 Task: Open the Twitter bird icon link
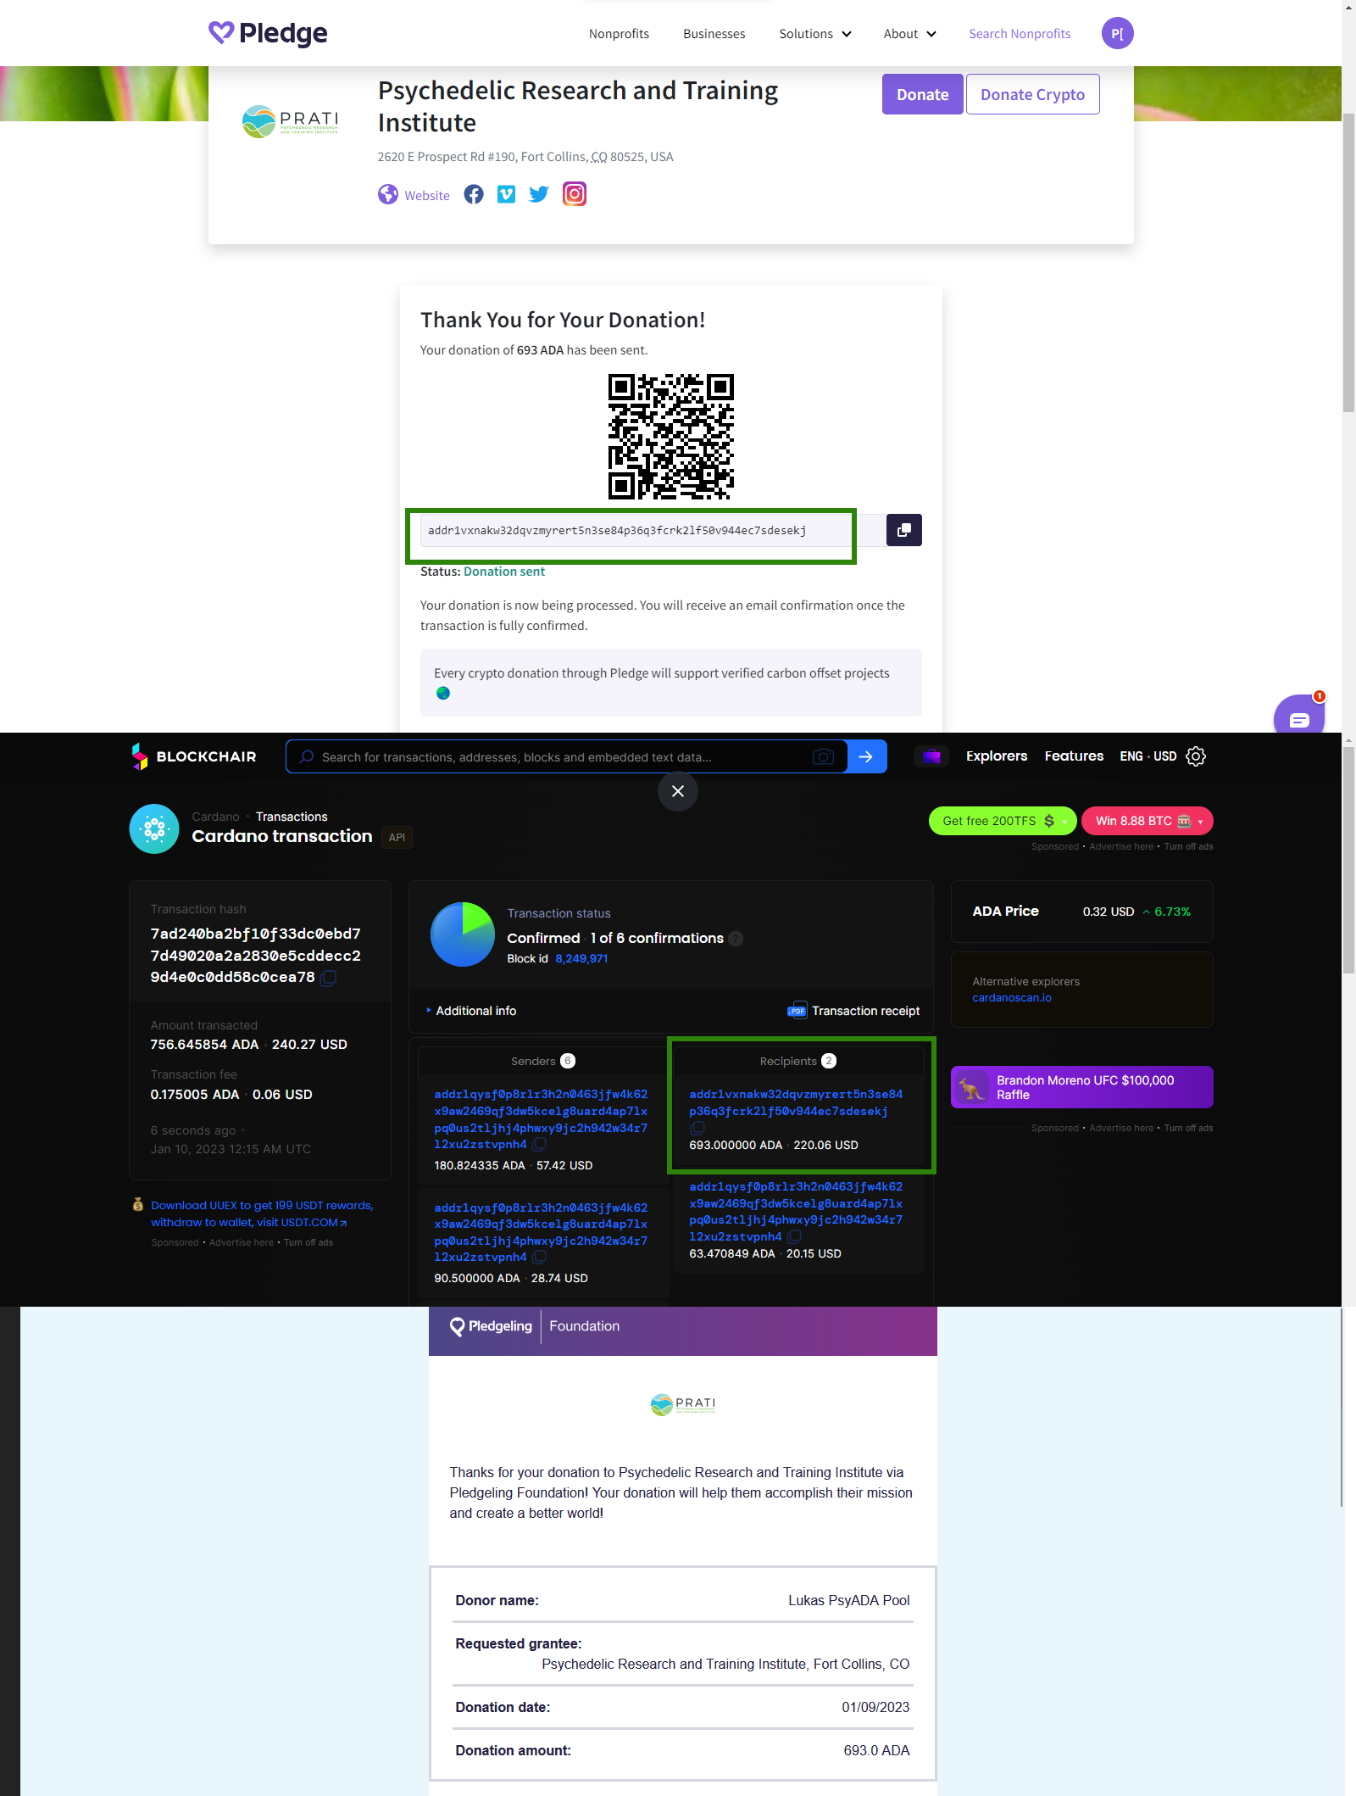pyautogui.click(x=539, y=195)
